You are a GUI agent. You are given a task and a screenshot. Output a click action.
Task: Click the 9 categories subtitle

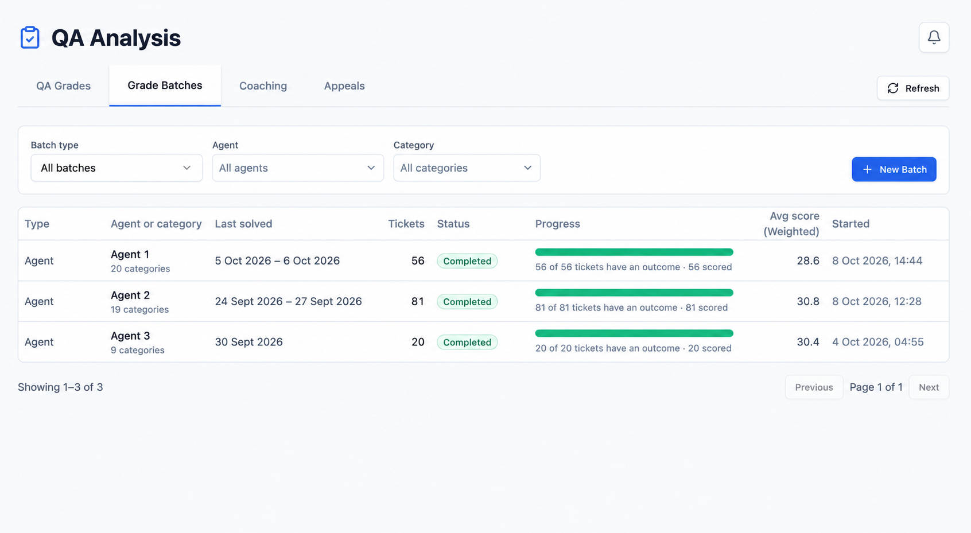pos(138,350)
